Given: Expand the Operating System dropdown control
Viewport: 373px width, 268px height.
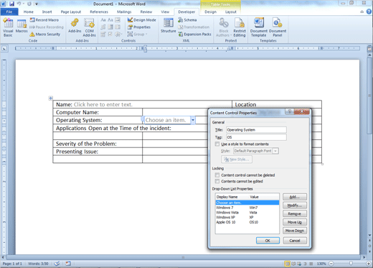Looking at the screenshot, I should (193, 120).
